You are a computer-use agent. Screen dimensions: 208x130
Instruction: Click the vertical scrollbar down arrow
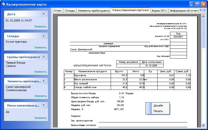coord(203,125)
